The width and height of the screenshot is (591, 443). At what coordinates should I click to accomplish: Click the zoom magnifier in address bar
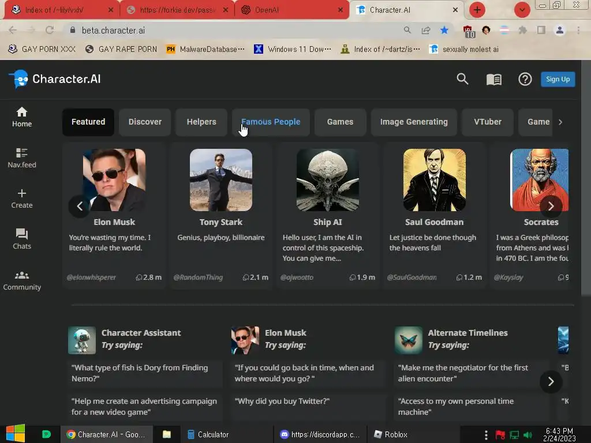(x=407, y=30)
